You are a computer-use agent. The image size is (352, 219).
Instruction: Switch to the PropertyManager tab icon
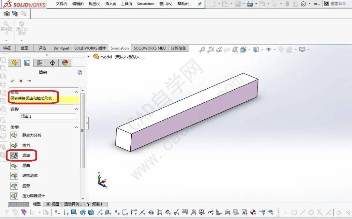click(x=27, y=63)
